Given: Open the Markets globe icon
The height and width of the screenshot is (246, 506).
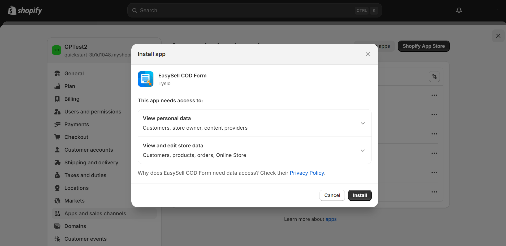Looking at the screenshot, I should [x=57, y=201].
